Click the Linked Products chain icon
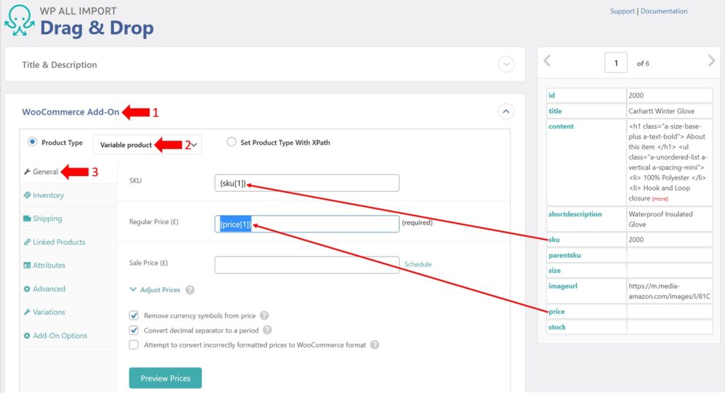Viewport: 725px width, 393px height. pos(27,242)
